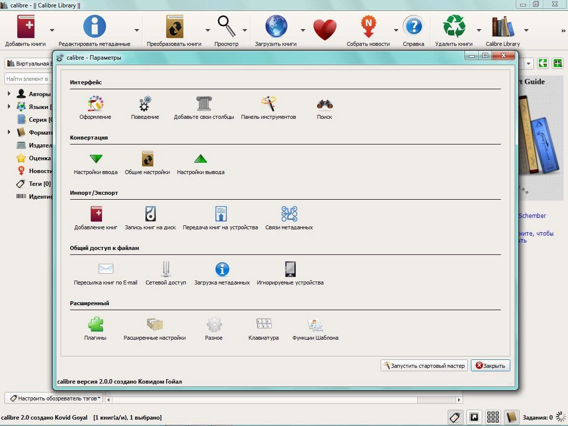568x426 pixels.
Task: Click horizontal scrollbar right arrow
Action: tap(459, 400)
